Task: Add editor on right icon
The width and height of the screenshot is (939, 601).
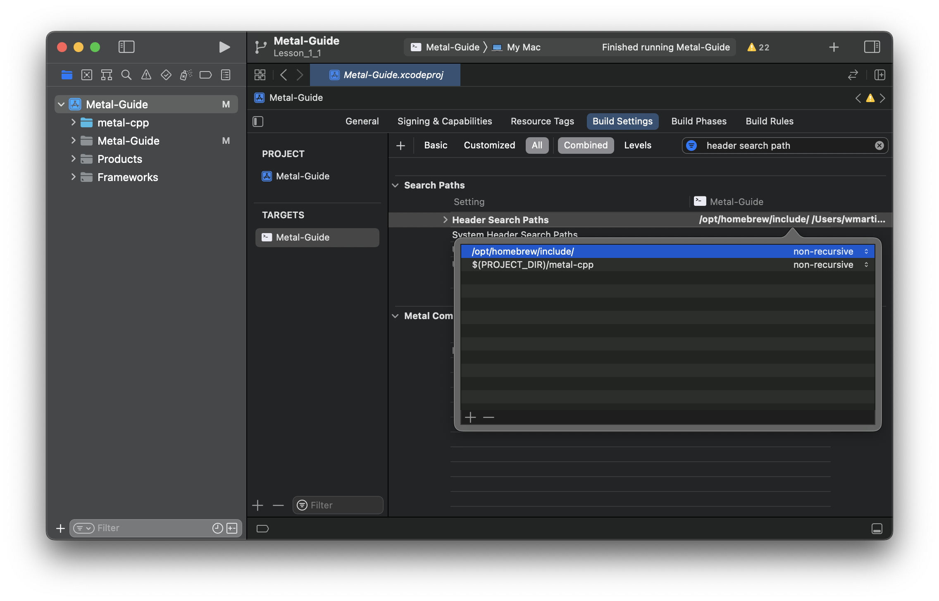Action: click(x=880, y=75)
